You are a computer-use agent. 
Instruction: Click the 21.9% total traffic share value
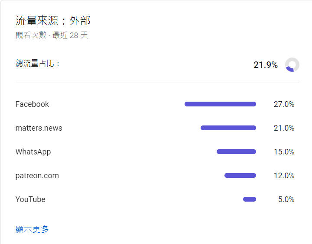(266, 65)
